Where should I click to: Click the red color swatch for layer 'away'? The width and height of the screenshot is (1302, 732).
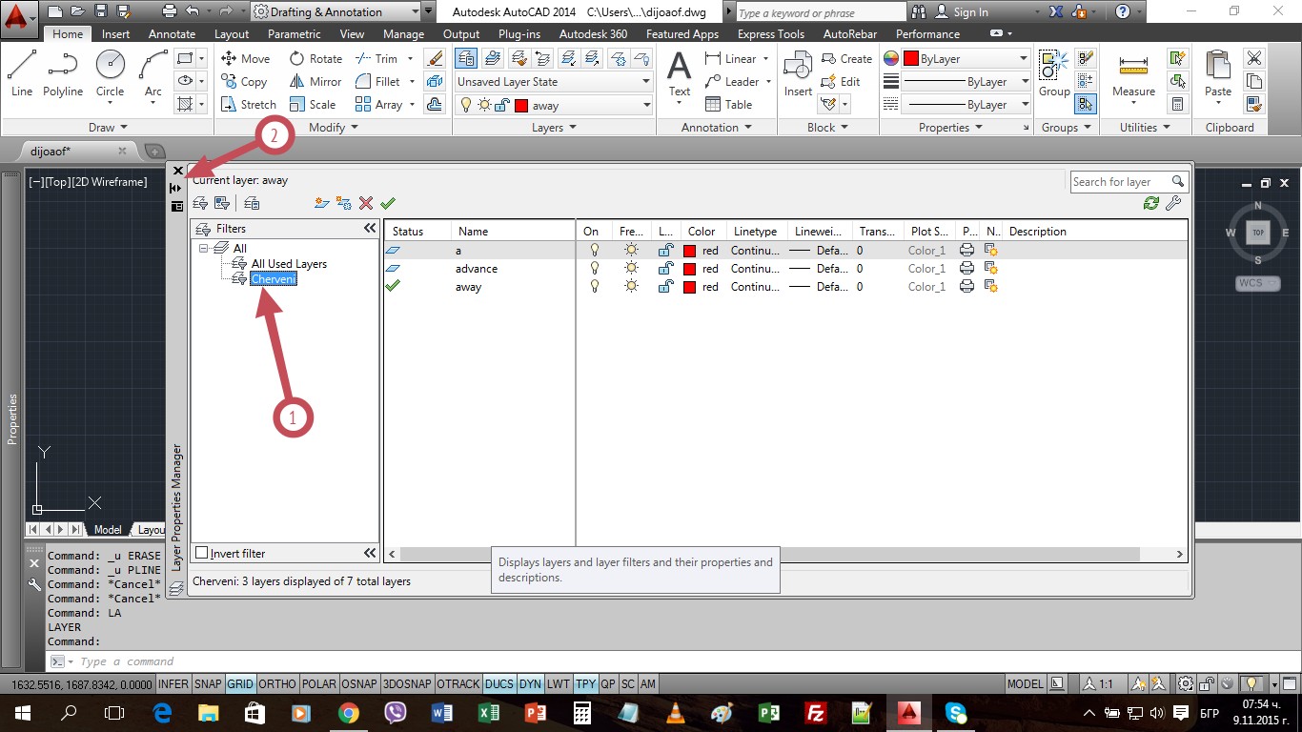pos(690,287)
